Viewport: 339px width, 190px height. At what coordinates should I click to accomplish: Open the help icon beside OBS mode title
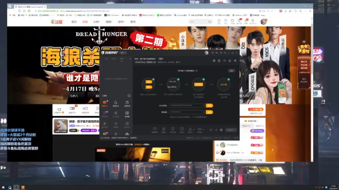point(197,71)
